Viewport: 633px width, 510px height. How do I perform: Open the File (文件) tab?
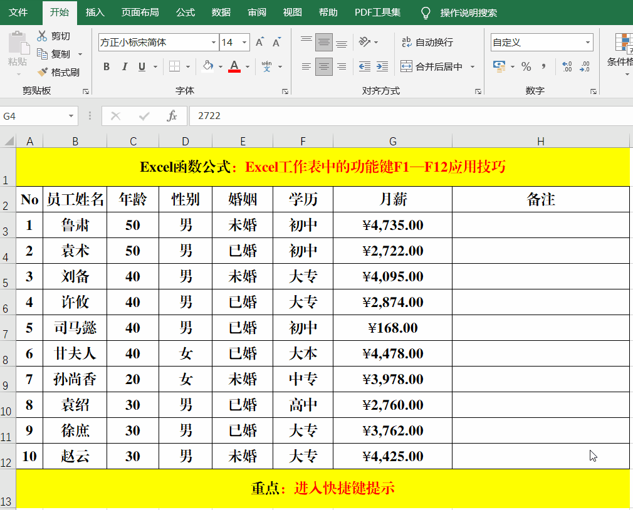pyautogui.click(x=18, y=13)
